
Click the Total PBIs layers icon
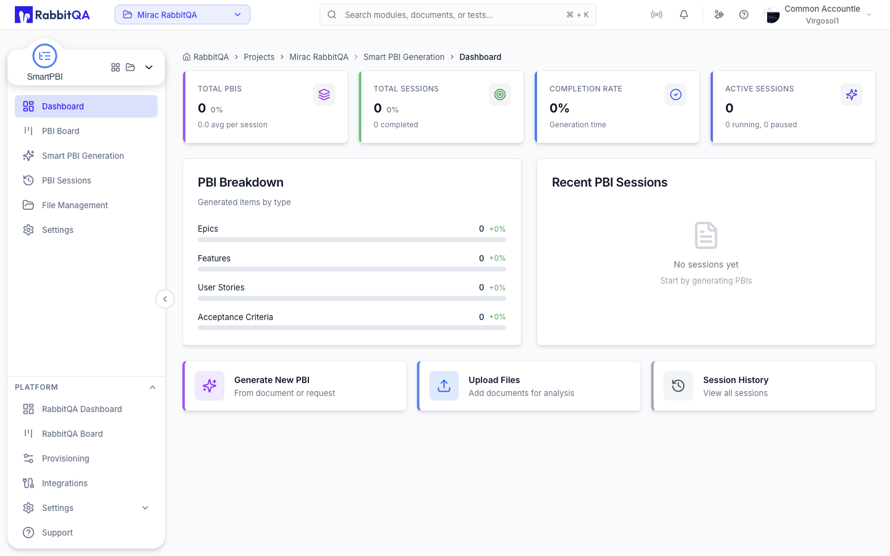click(x=324, y=95)
